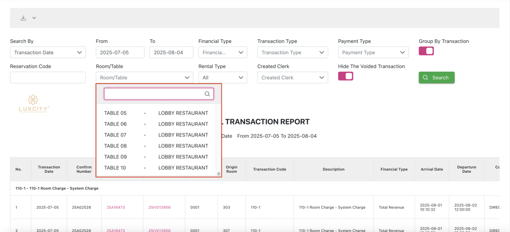The width and height of the screenshot is (510, 232).
Task: Open the Financial Type dropdown
Action: [222, 52]
